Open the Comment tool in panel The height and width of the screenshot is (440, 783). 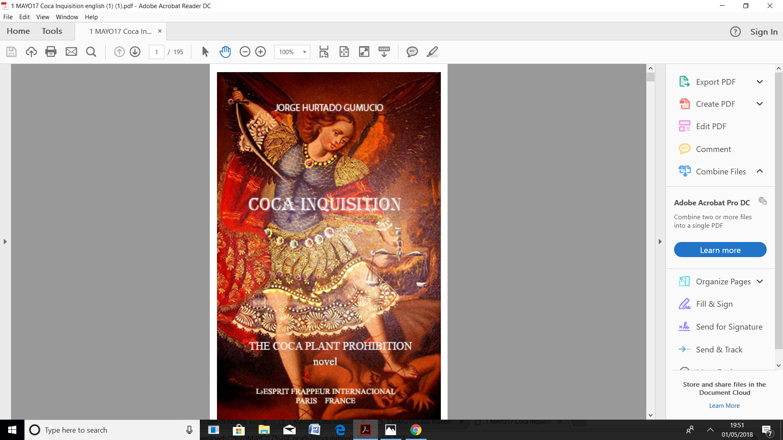pyautogui.click(x=713, y=149)
